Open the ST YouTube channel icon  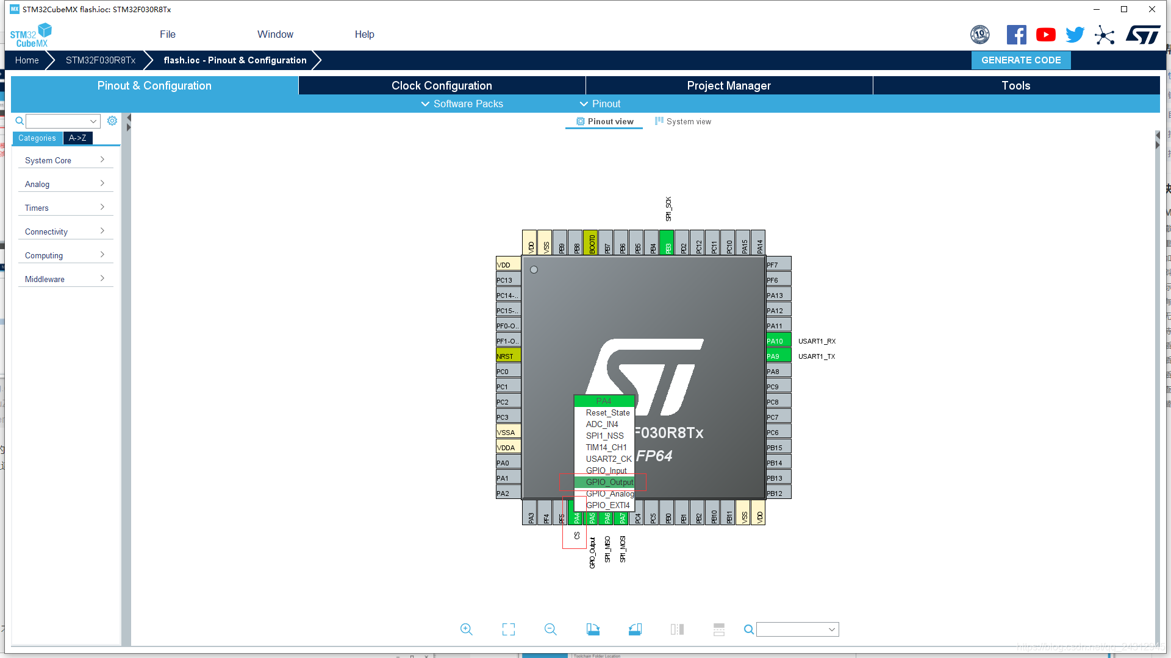(x=1045, y=35)
